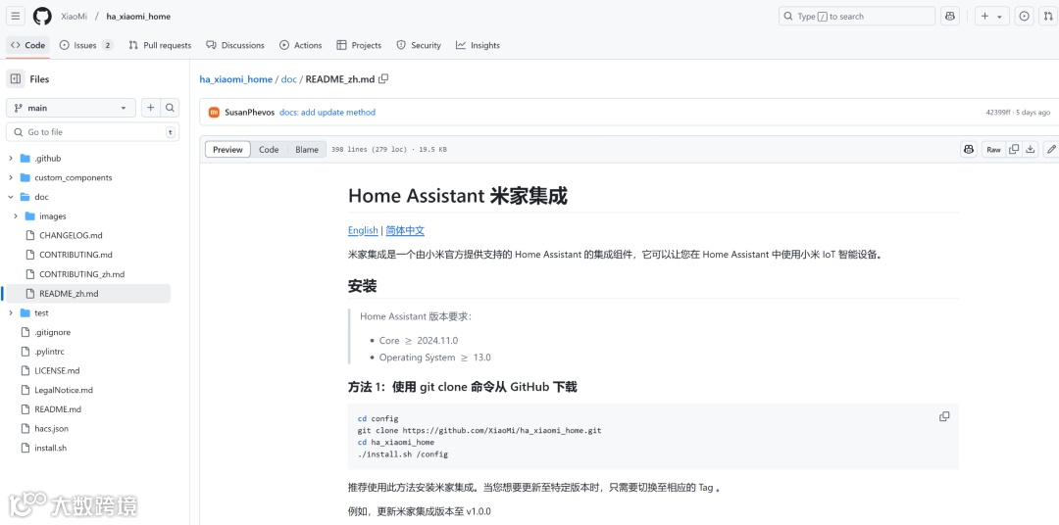Image resolution: width=1059 pixels, height=525 pixels.
Task: Open Copilot for this file in toolbar
Action: point(969,150)
